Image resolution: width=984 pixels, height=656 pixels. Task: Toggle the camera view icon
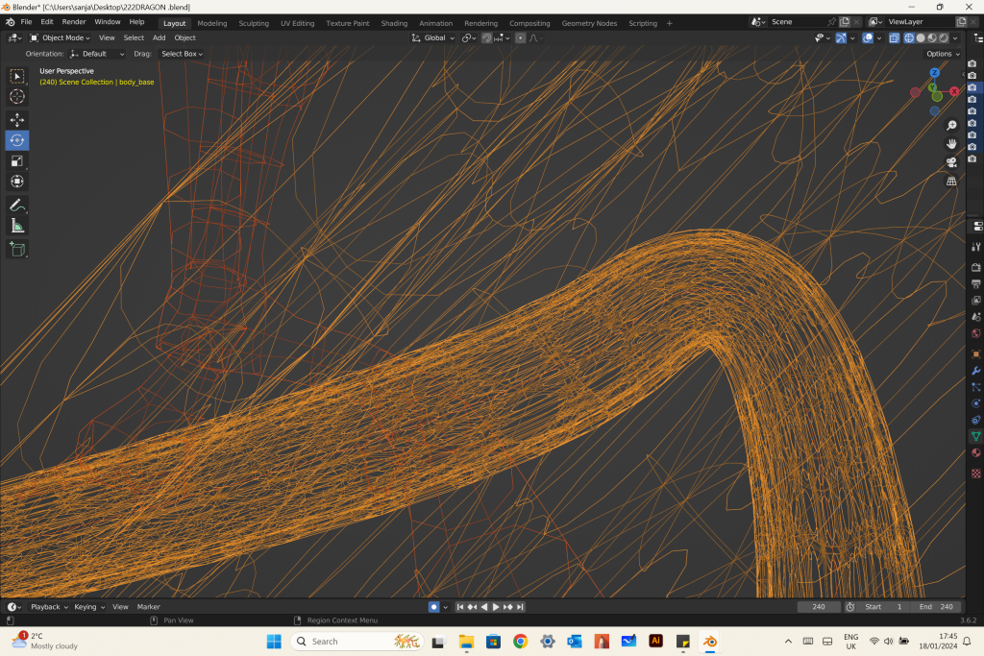(x=951, y=162)
